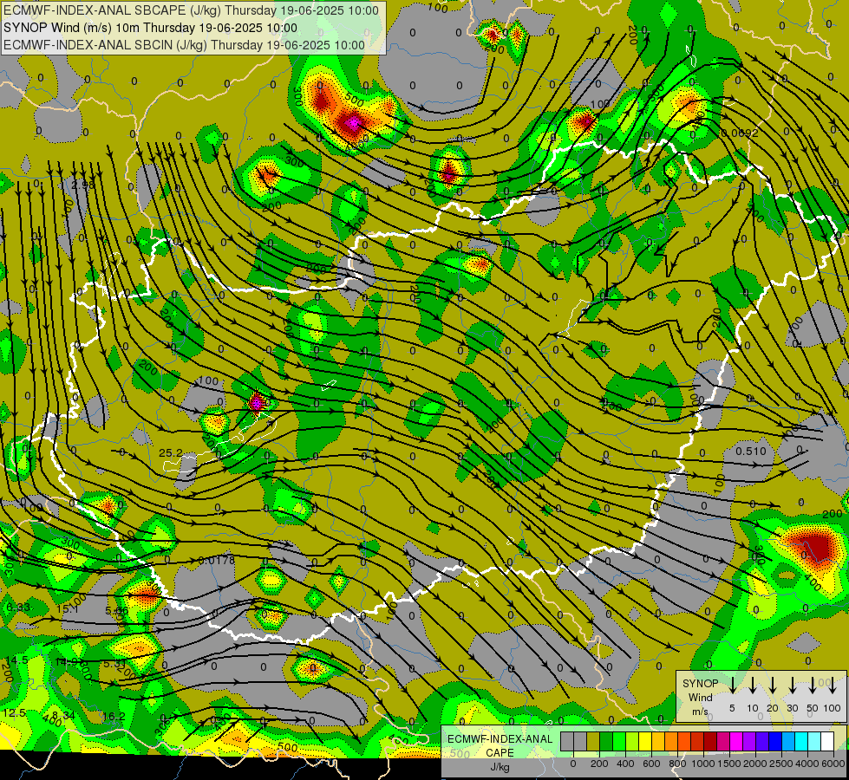
Task: Click the 2.98 value on the map
Action: coord(83,185)
